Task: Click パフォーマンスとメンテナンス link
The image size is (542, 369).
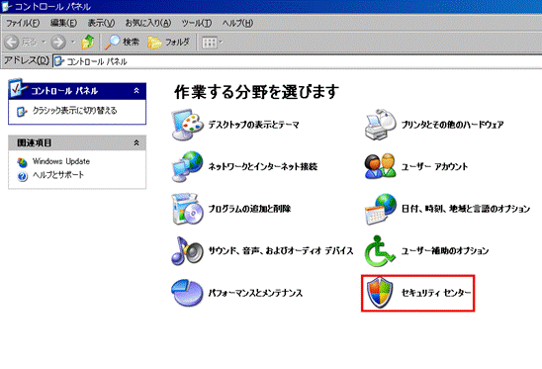Action: click(255, 293)
